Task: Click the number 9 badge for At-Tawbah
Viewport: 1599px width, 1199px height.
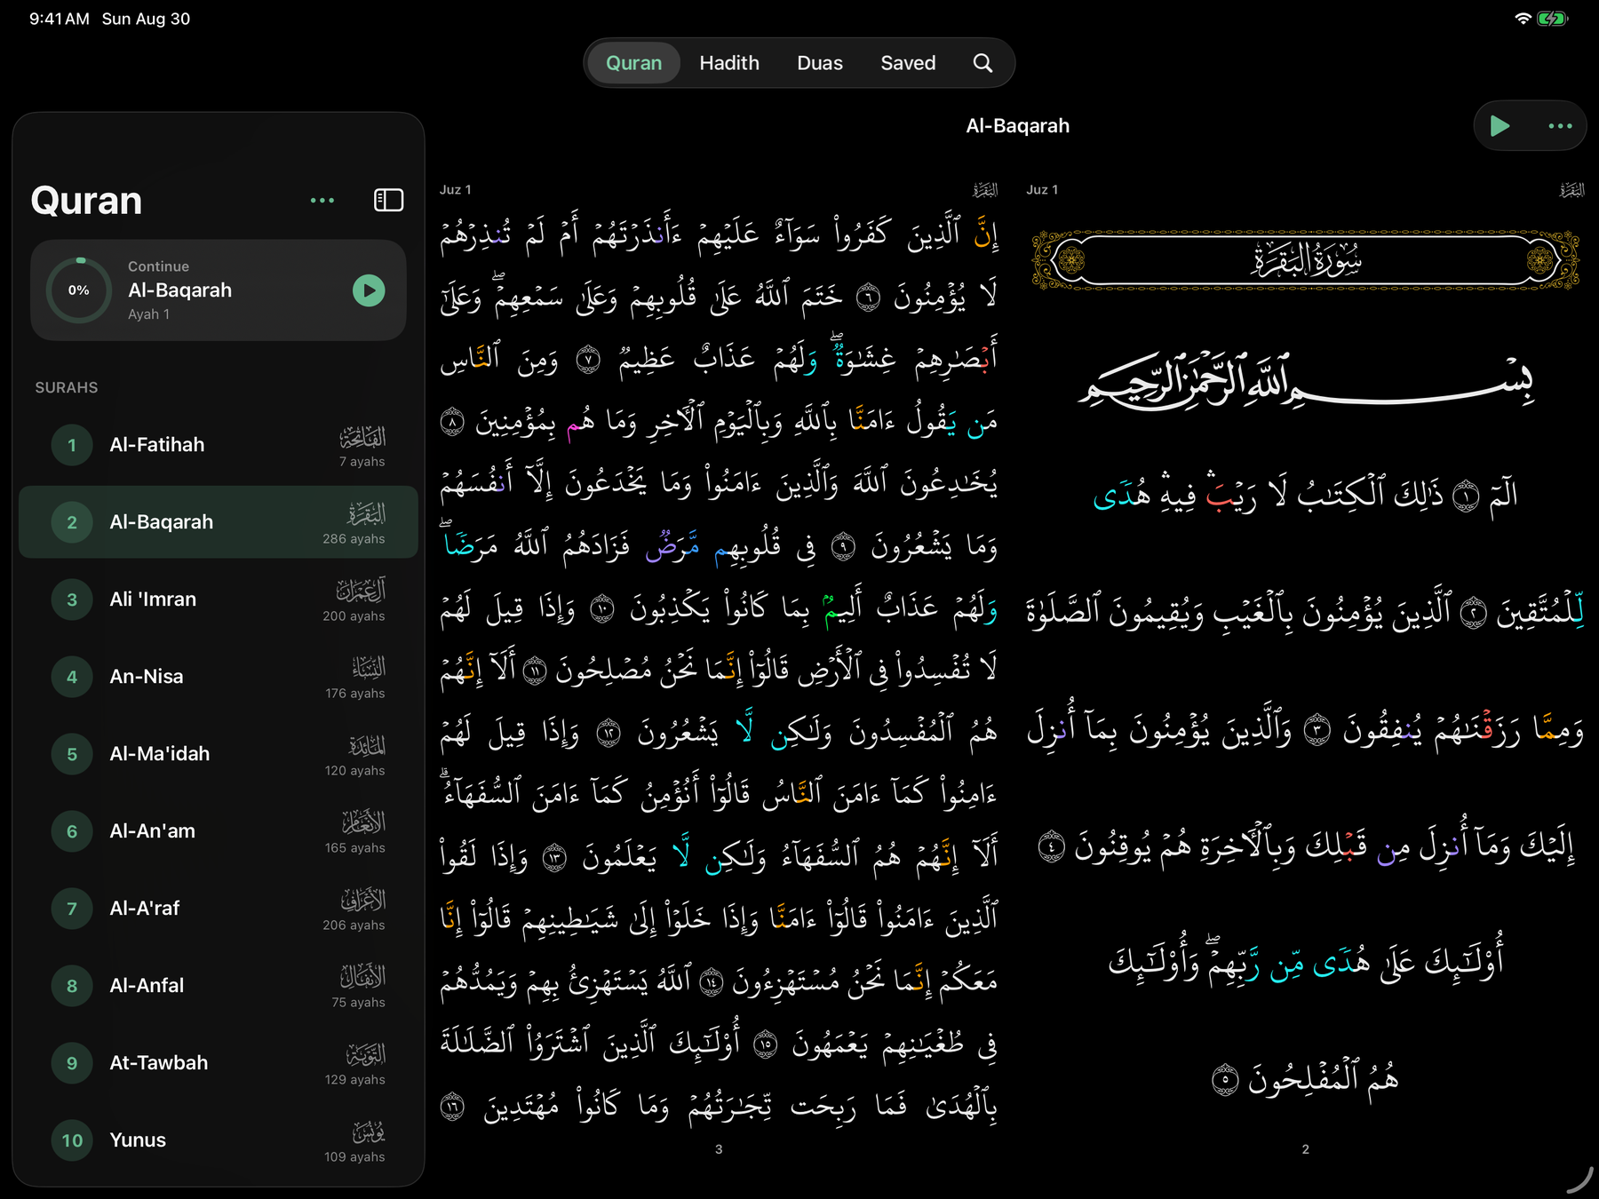Action: click(72, 1063)
